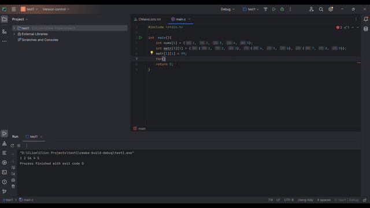Screen dimensions: 370x208
Task: Toggle soft-wrap in the Run console
Action: 13,168
